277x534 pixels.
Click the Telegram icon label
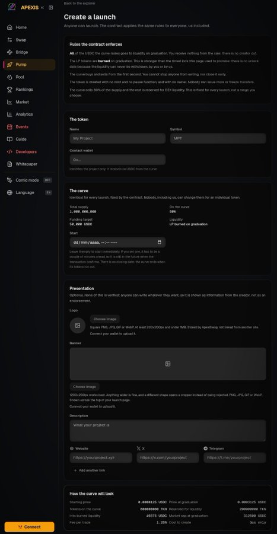coord(206,449)
